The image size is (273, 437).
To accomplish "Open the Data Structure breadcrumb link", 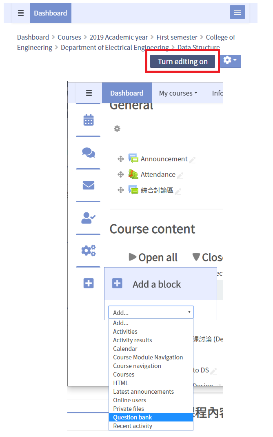I will click(199, 47).
